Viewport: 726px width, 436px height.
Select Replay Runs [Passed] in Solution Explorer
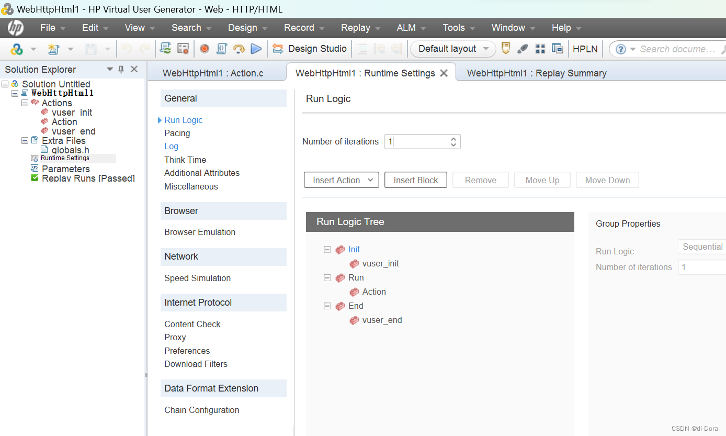click(88, 178)
